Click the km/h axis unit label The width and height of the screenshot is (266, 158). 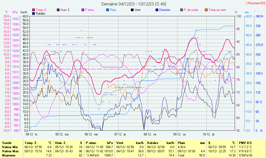[x=24, y=12]
